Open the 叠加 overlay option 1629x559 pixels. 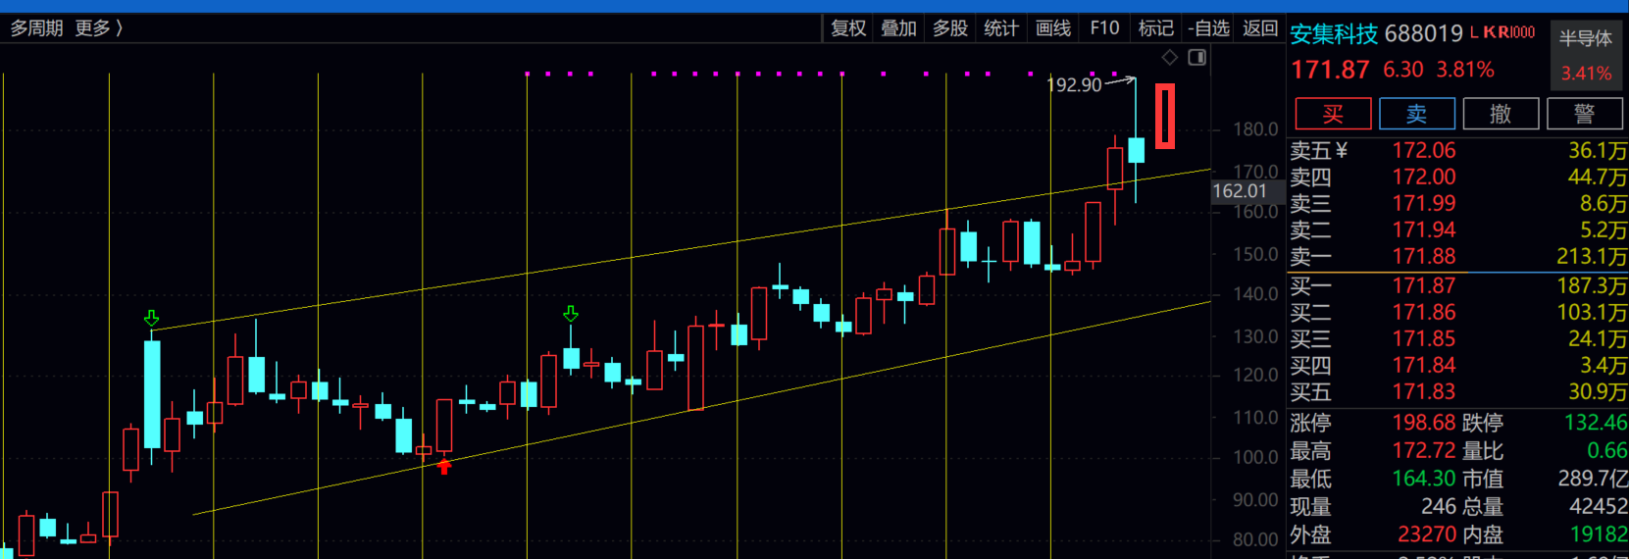(x=898, y=28)
